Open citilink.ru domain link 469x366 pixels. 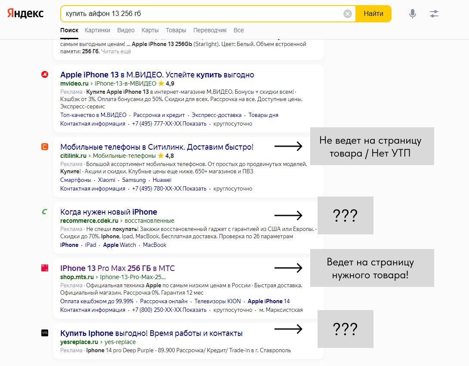[x=73, y=156]
